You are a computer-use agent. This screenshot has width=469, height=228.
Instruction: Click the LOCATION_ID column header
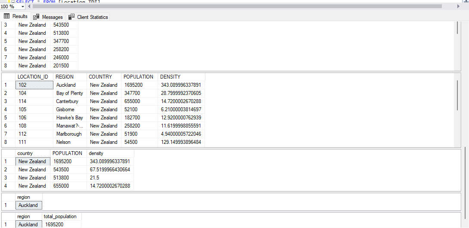pyautogui.click(x=34, y=76)
